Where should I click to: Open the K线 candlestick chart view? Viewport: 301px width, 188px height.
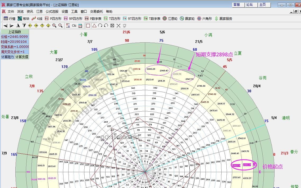[x=37, y=19]
